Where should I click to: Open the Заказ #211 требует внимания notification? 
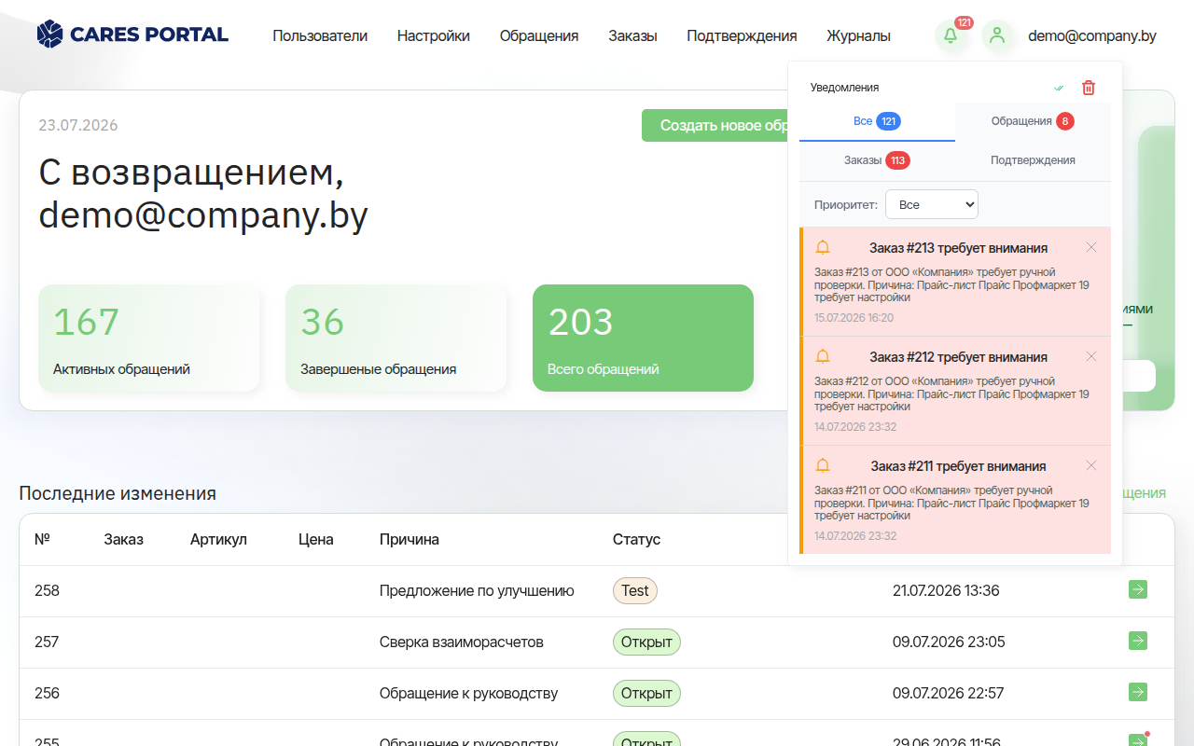click(x=955, y=500)
